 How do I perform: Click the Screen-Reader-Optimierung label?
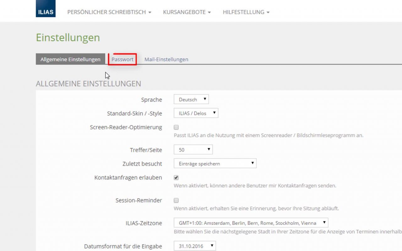pyautogui.click(x=126, y=127)
